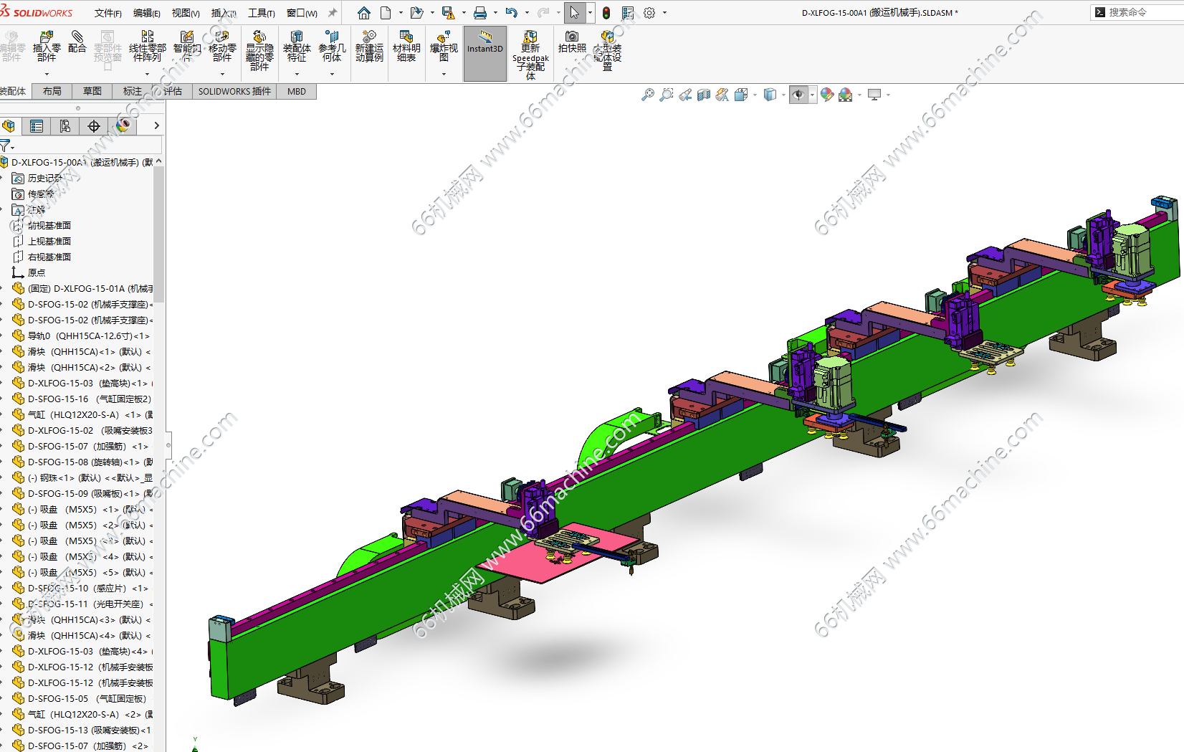Click the Edit Appearance color ball icon
The image size is (1184, 752).
(x=827, y=95)
